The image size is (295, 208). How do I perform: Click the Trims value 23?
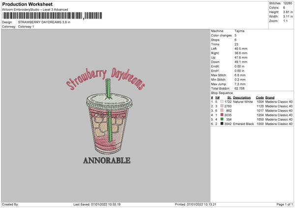[x=236, y=44]
